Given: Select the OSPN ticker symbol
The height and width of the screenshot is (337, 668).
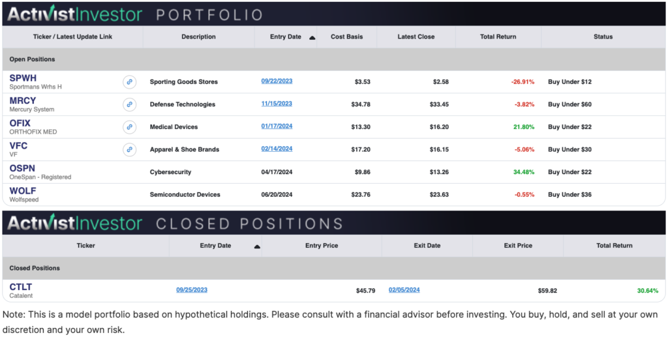Looking at the screenshot, I should [22, 168].
